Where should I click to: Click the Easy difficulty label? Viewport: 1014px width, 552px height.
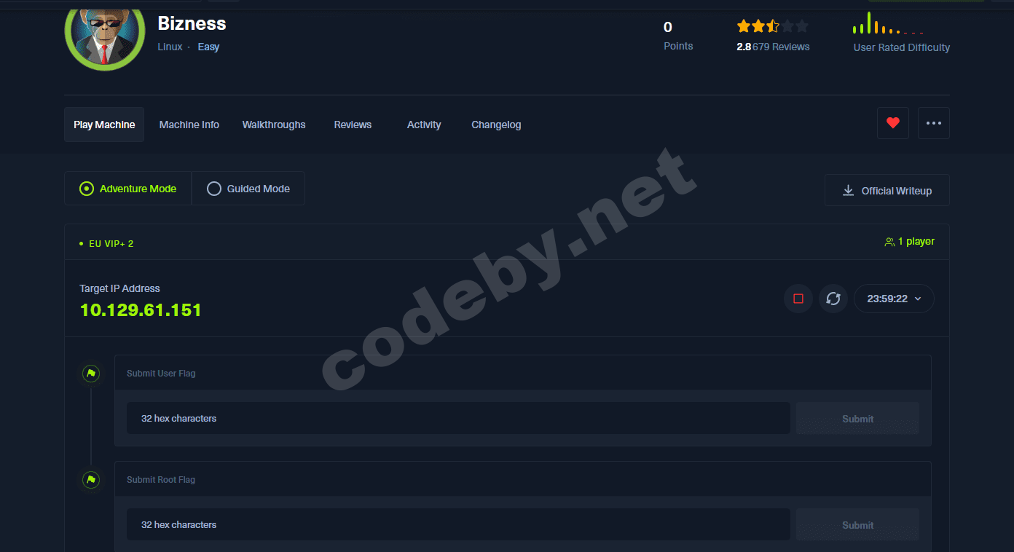pyautogui.click(x=208, y=47)
